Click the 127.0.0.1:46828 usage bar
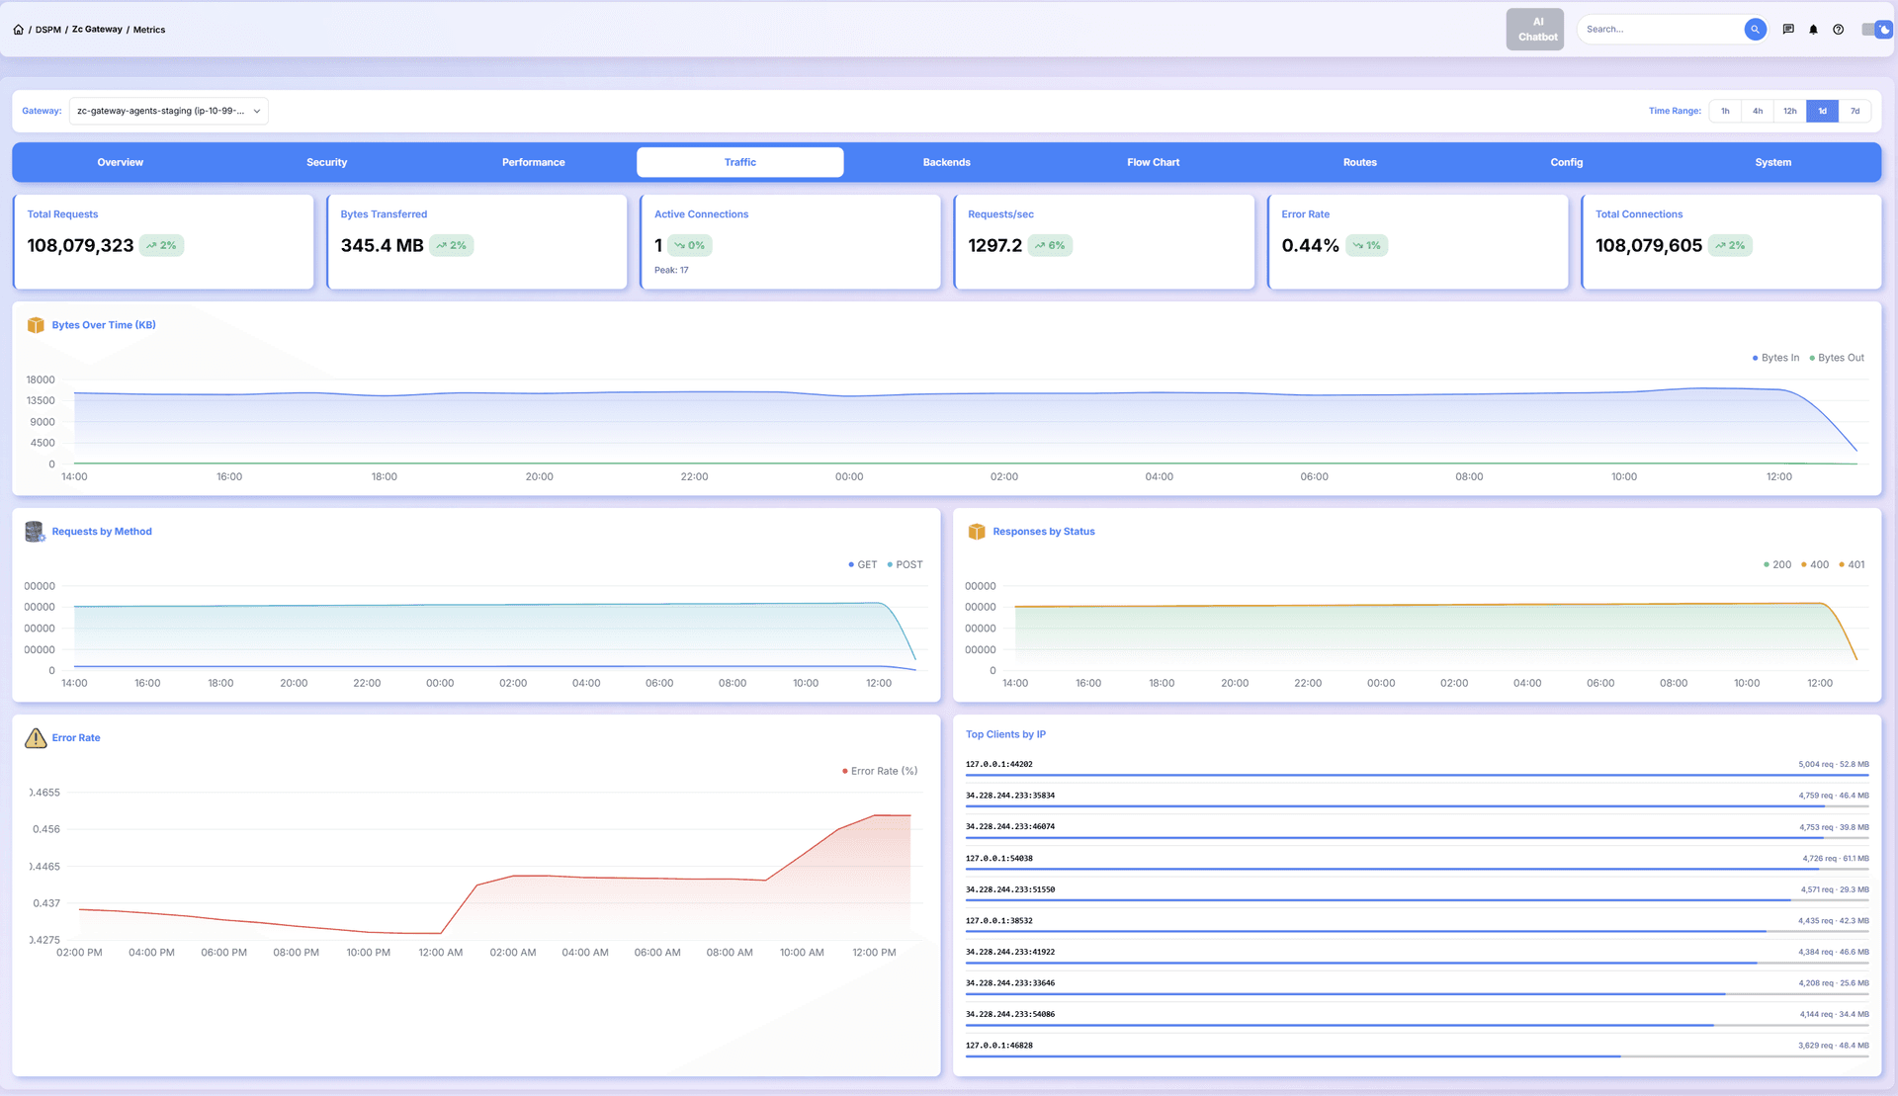The width and height of the screenshot is (1898, 1096). click(1417, 1056)
